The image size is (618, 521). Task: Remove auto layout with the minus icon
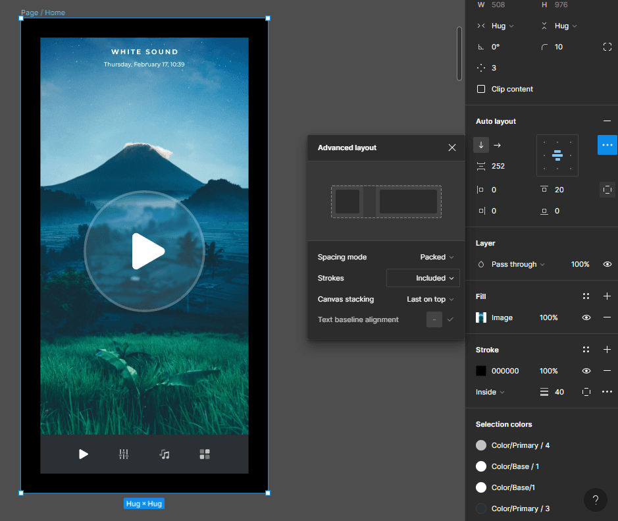pyautogui.click(x=607, y=121)
